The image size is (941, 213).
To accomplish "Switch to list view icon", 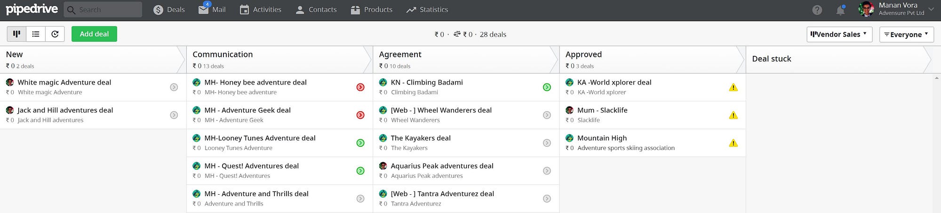I will pos(36,34).
